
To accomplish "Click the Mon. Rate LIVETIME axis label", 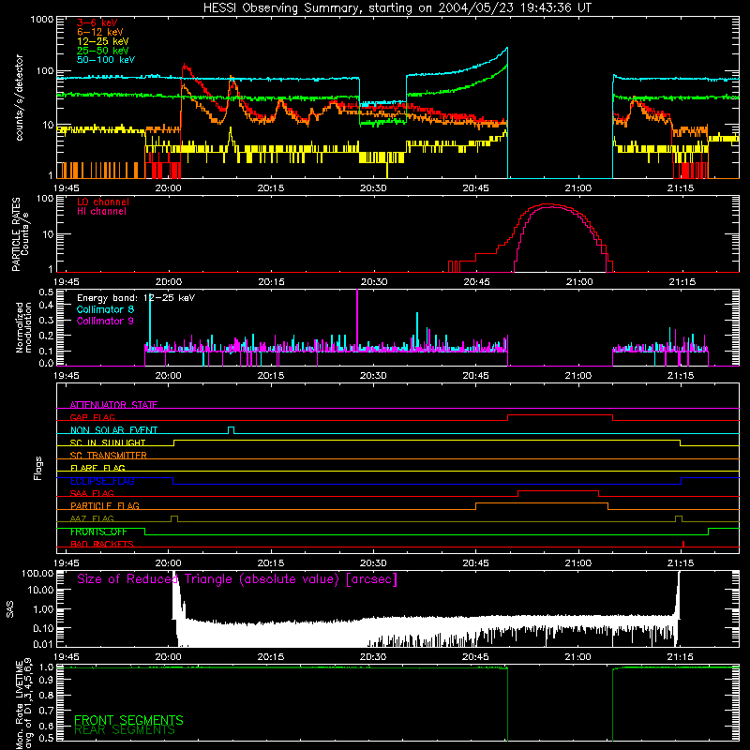I will (x=19, y=704).
